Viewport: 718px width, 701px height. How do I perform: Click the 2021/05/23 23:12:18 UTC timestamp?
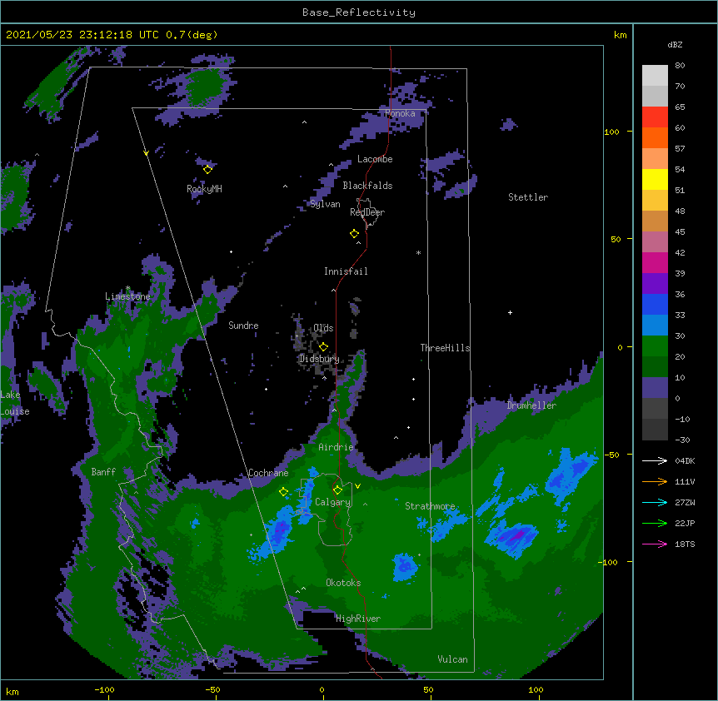(x=82, y=35)
